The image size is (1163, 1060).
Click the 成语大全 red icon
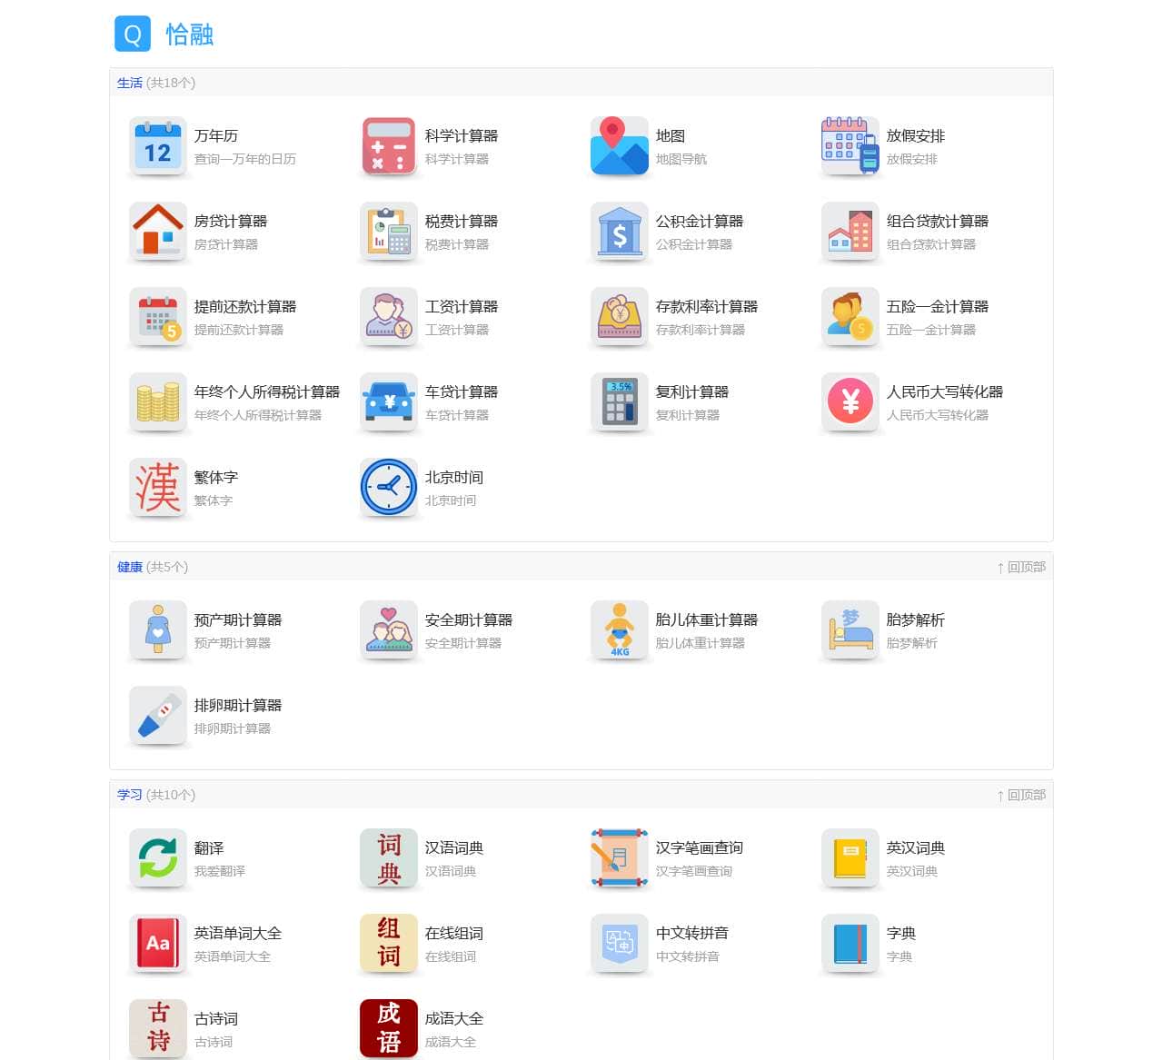pyautogui.click(x=389, y=1028)
